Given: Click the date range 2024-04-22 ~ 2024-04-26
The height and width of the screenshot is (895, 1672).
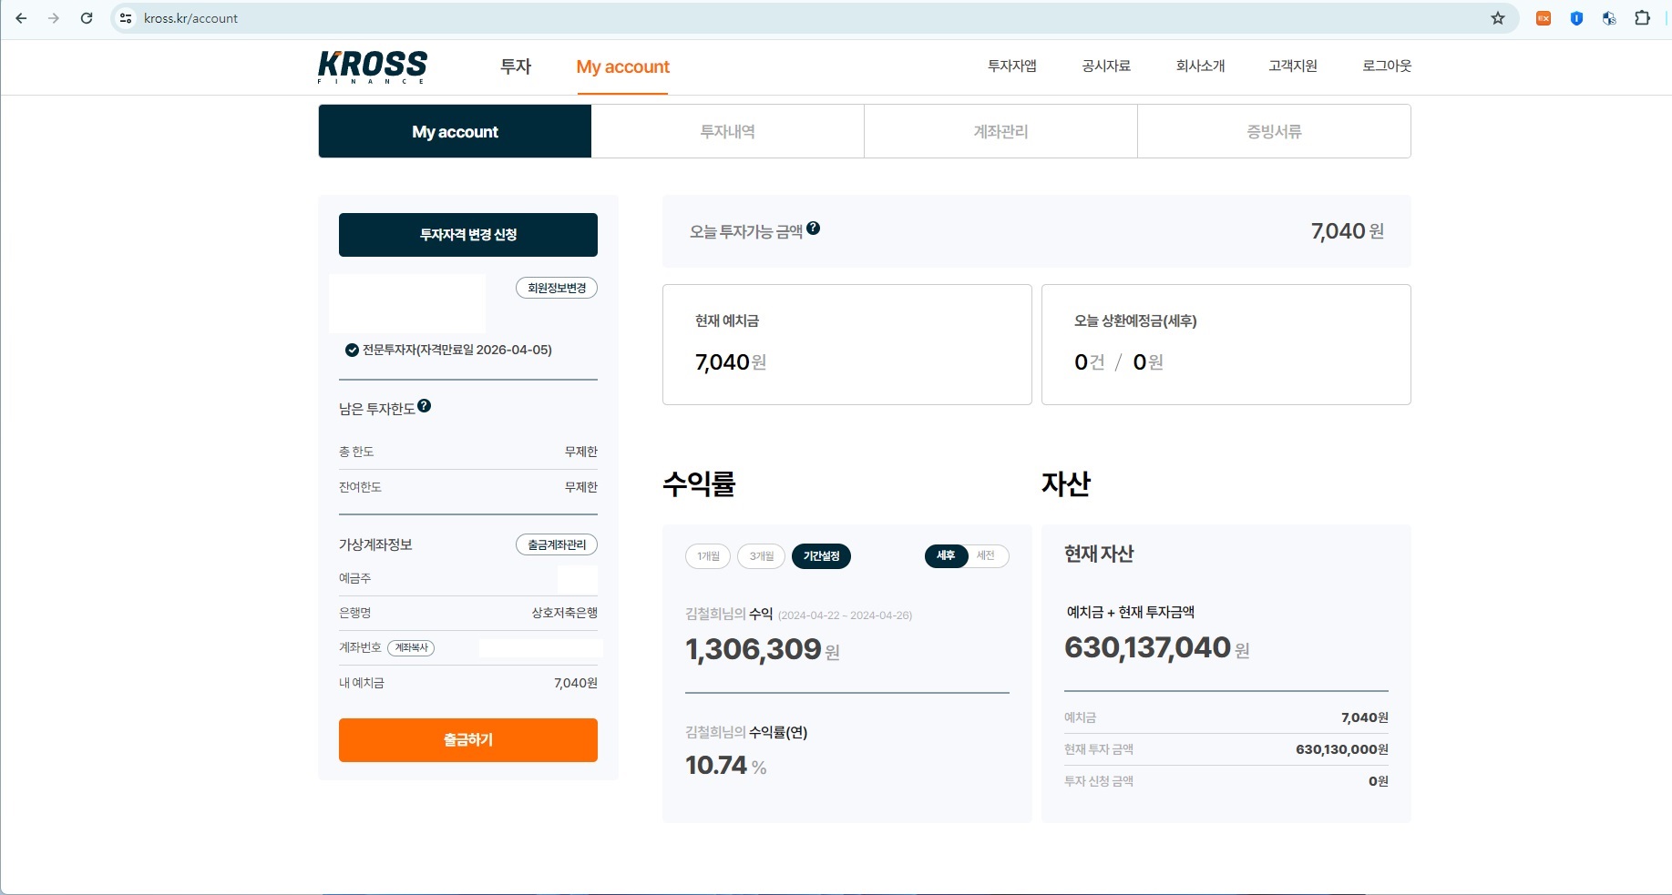Looking at the screenshot, I should tap(845, 615).
